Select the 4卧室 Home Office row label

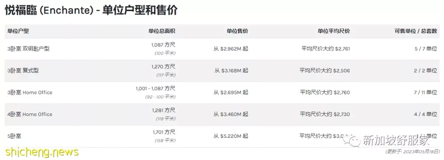click(30, 114)
